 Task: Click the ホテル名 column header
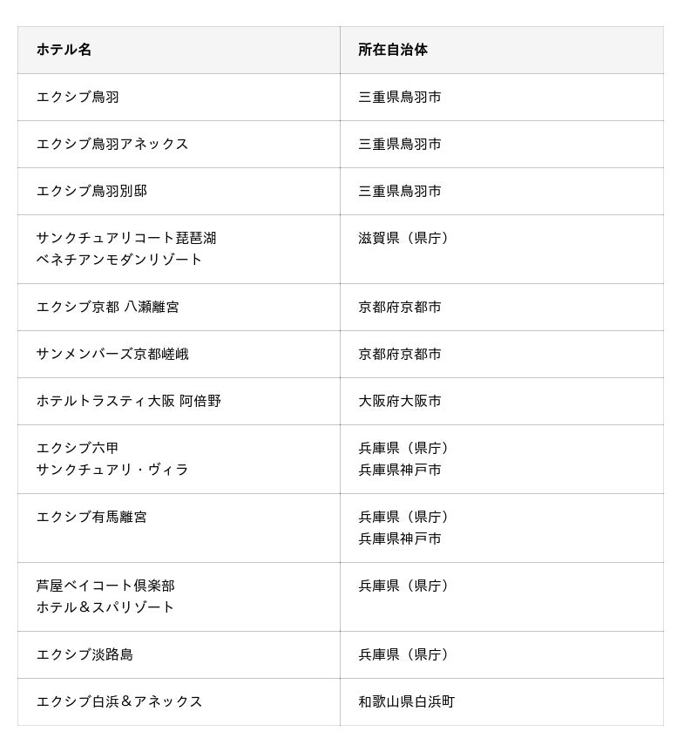64,50
